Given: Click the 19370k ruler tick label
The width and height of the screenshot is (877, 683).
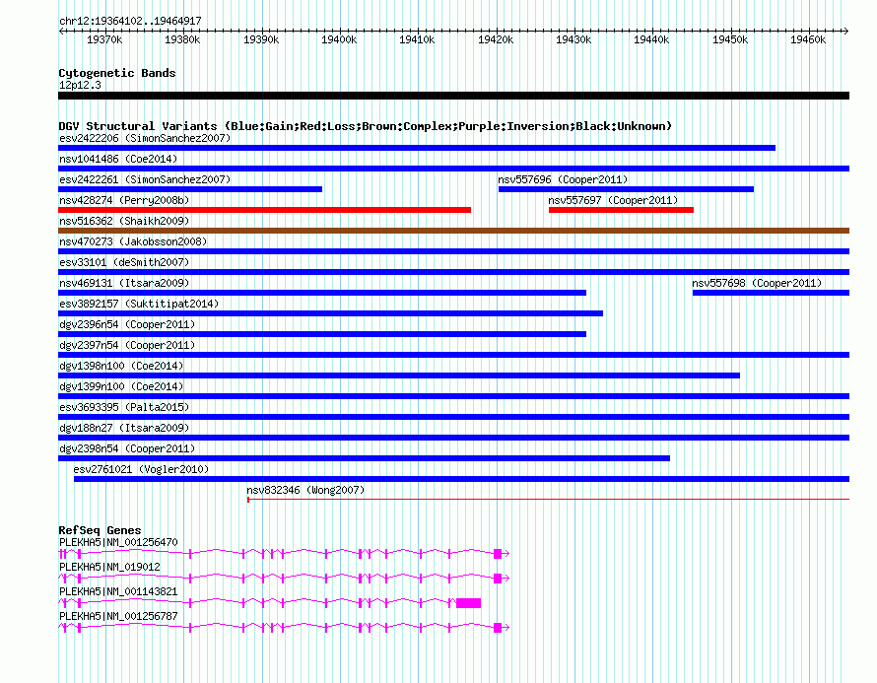Looking at the screenshot, I should tap(104, 39).
